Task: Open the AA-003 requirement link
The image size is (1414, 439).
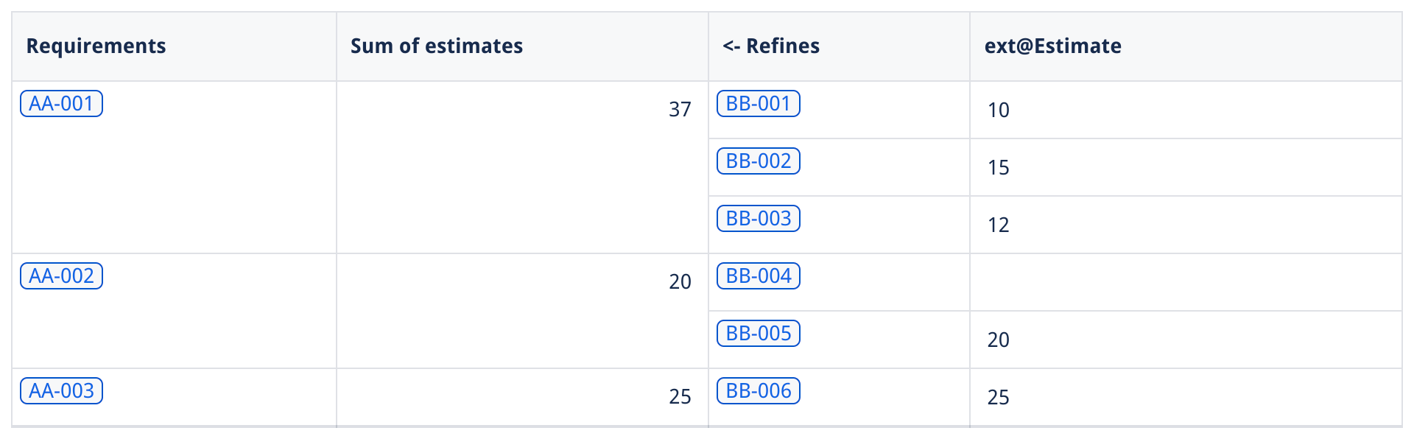Action: point(61,391)
